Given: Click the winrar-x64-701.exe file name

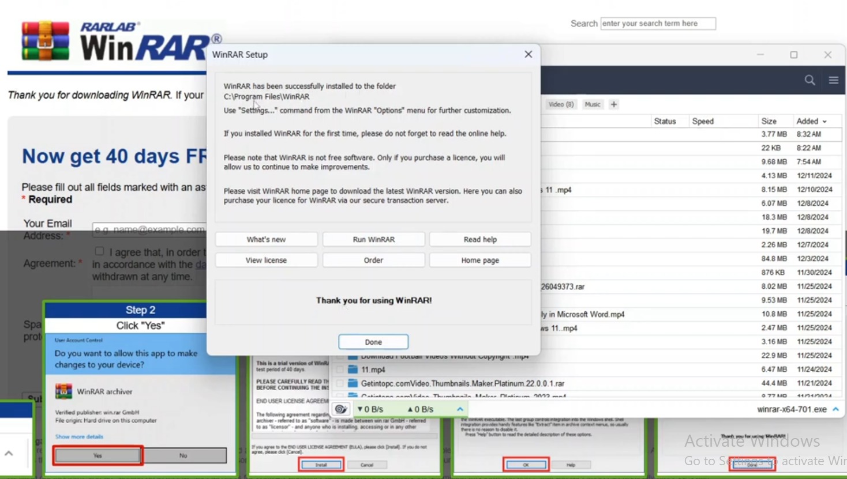Looking at the screenshot, I should pos(792,409).
